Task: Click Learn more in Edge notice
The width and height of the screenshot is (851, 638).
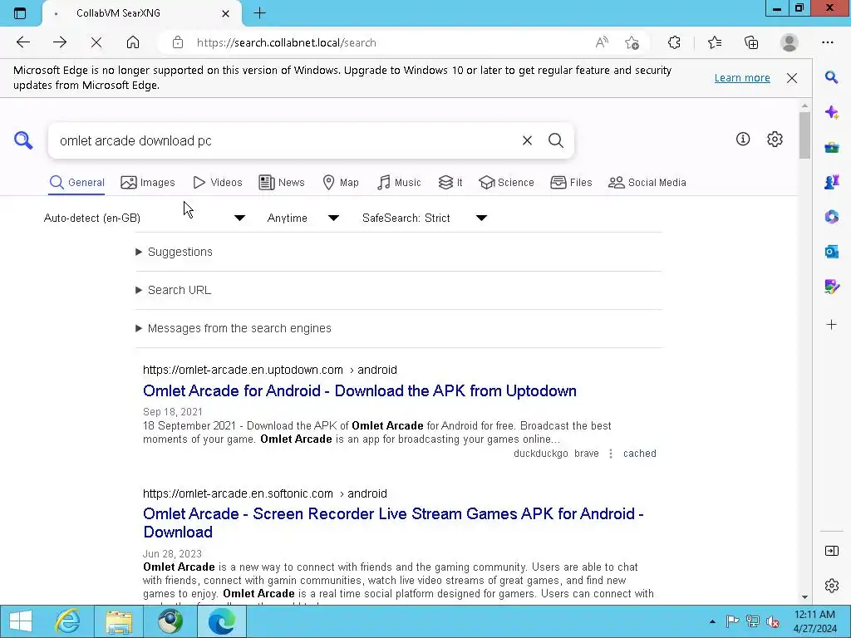Action: coord(742,77)
